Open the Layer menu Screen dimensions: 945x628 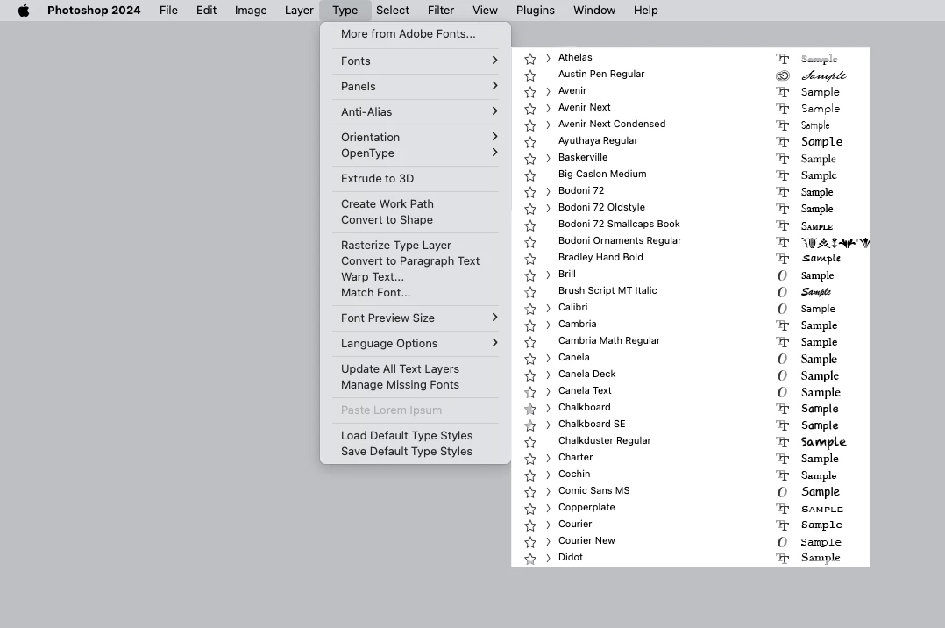299,11
